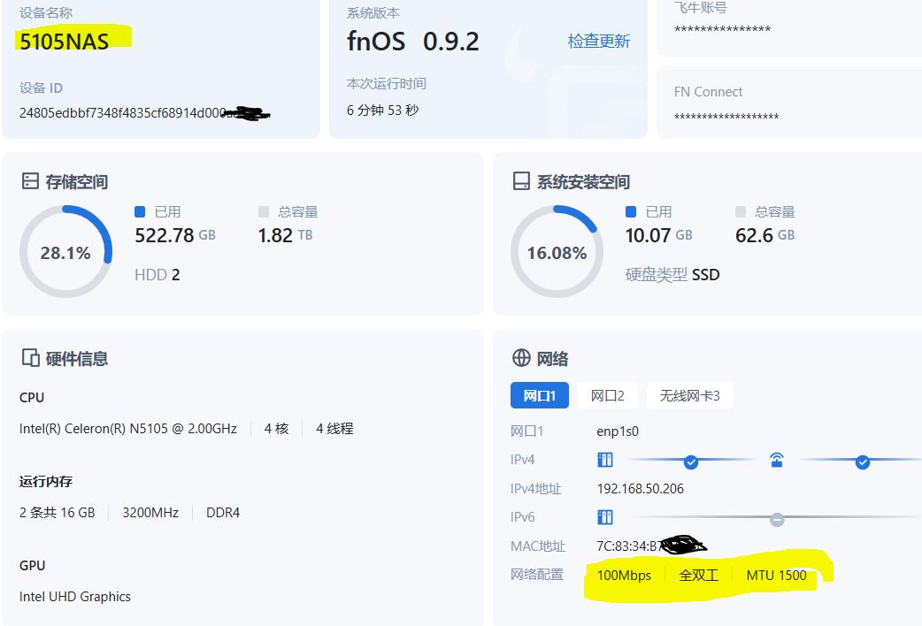This screenshot has width=922, height=626.
Task: Click the 检查更新 link
Action: point(599,42)
